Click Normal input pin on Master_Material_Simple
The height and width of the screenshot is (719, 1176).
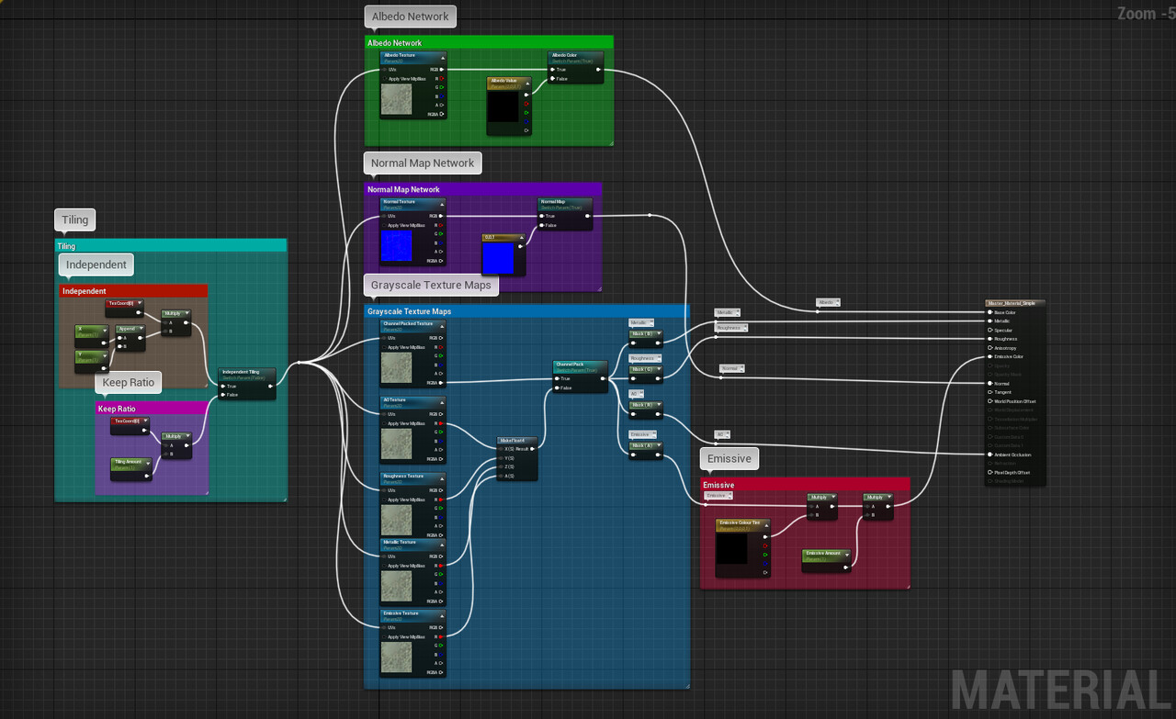pos(989,383)
